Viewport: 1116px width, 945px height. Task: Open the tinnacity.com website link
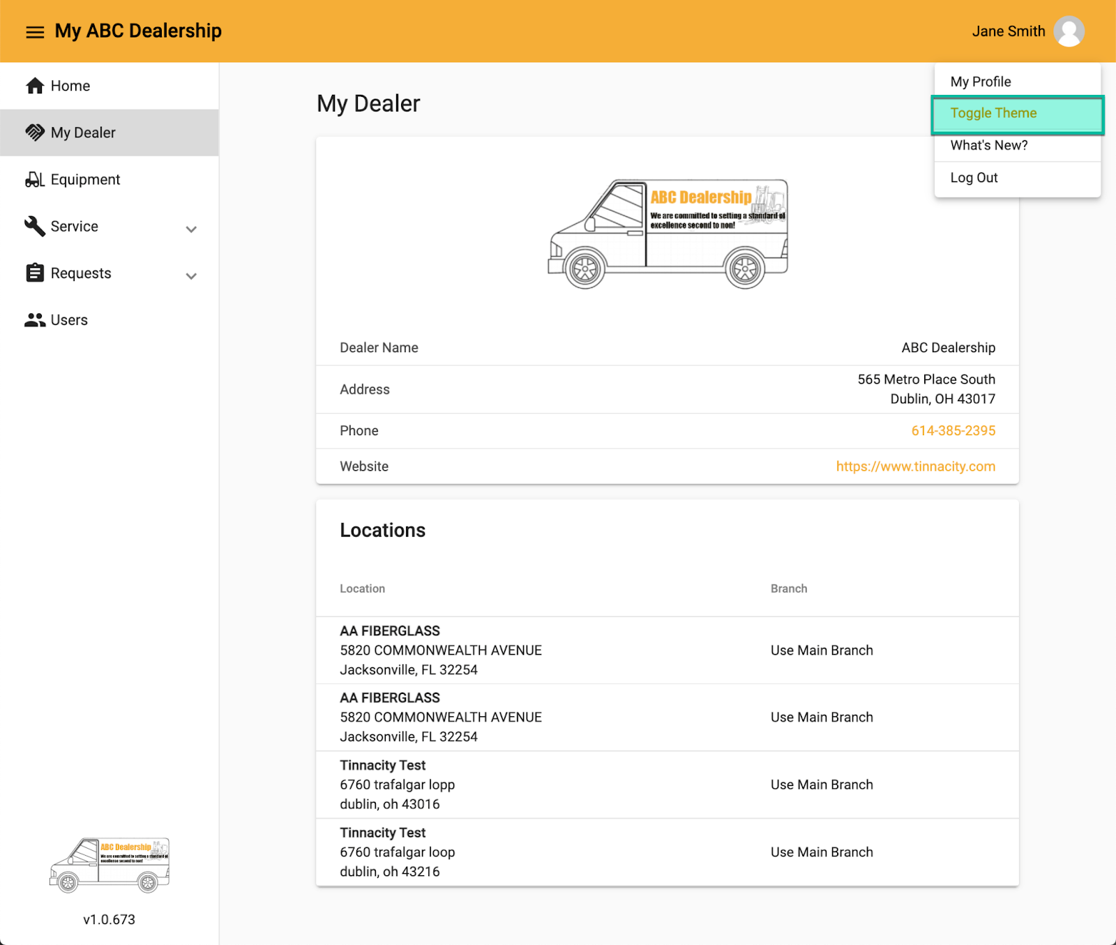915,466
